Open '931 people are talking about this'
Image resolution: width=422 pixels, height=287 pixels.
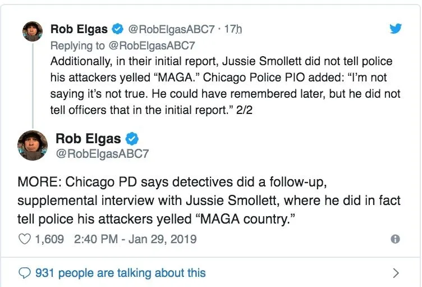[x=120, y=274]
